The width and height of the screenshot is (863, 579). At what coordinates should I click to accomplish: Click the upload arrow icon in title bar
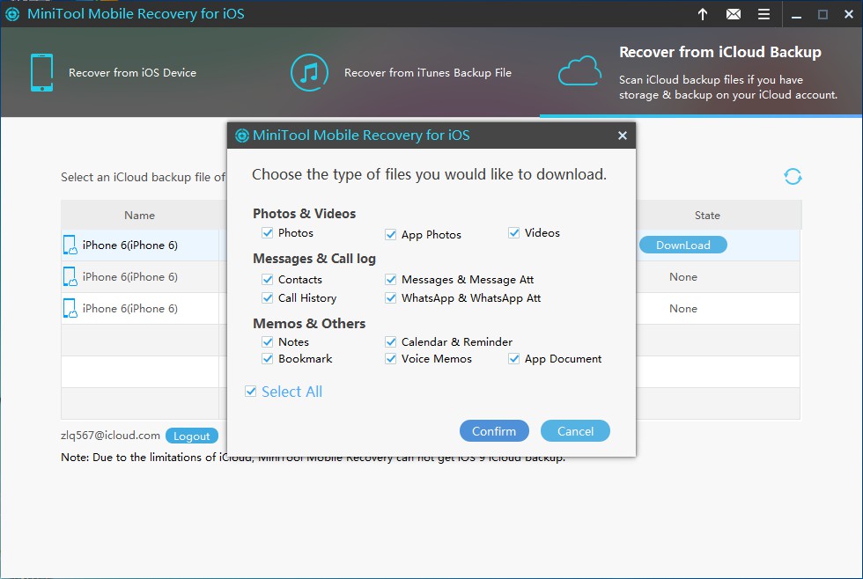click(703, 14)
